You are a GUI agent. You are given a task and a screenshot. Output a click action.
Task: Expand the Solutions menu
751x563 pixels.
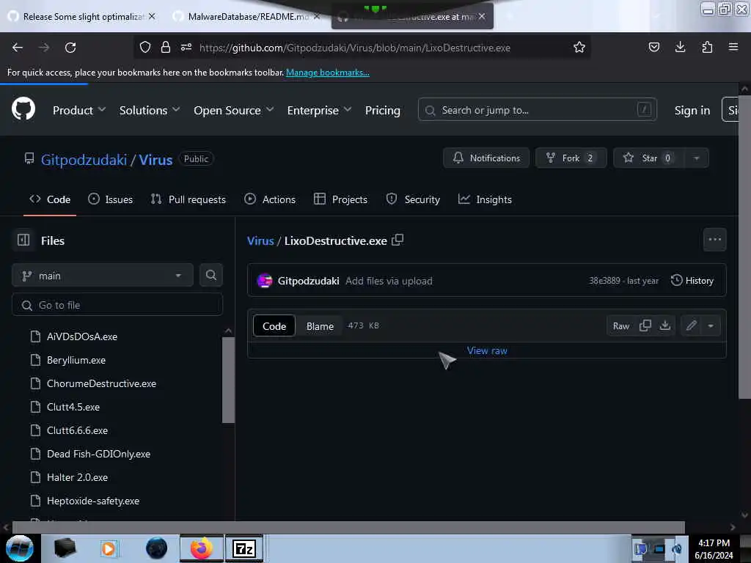click(x=150, y=110)
